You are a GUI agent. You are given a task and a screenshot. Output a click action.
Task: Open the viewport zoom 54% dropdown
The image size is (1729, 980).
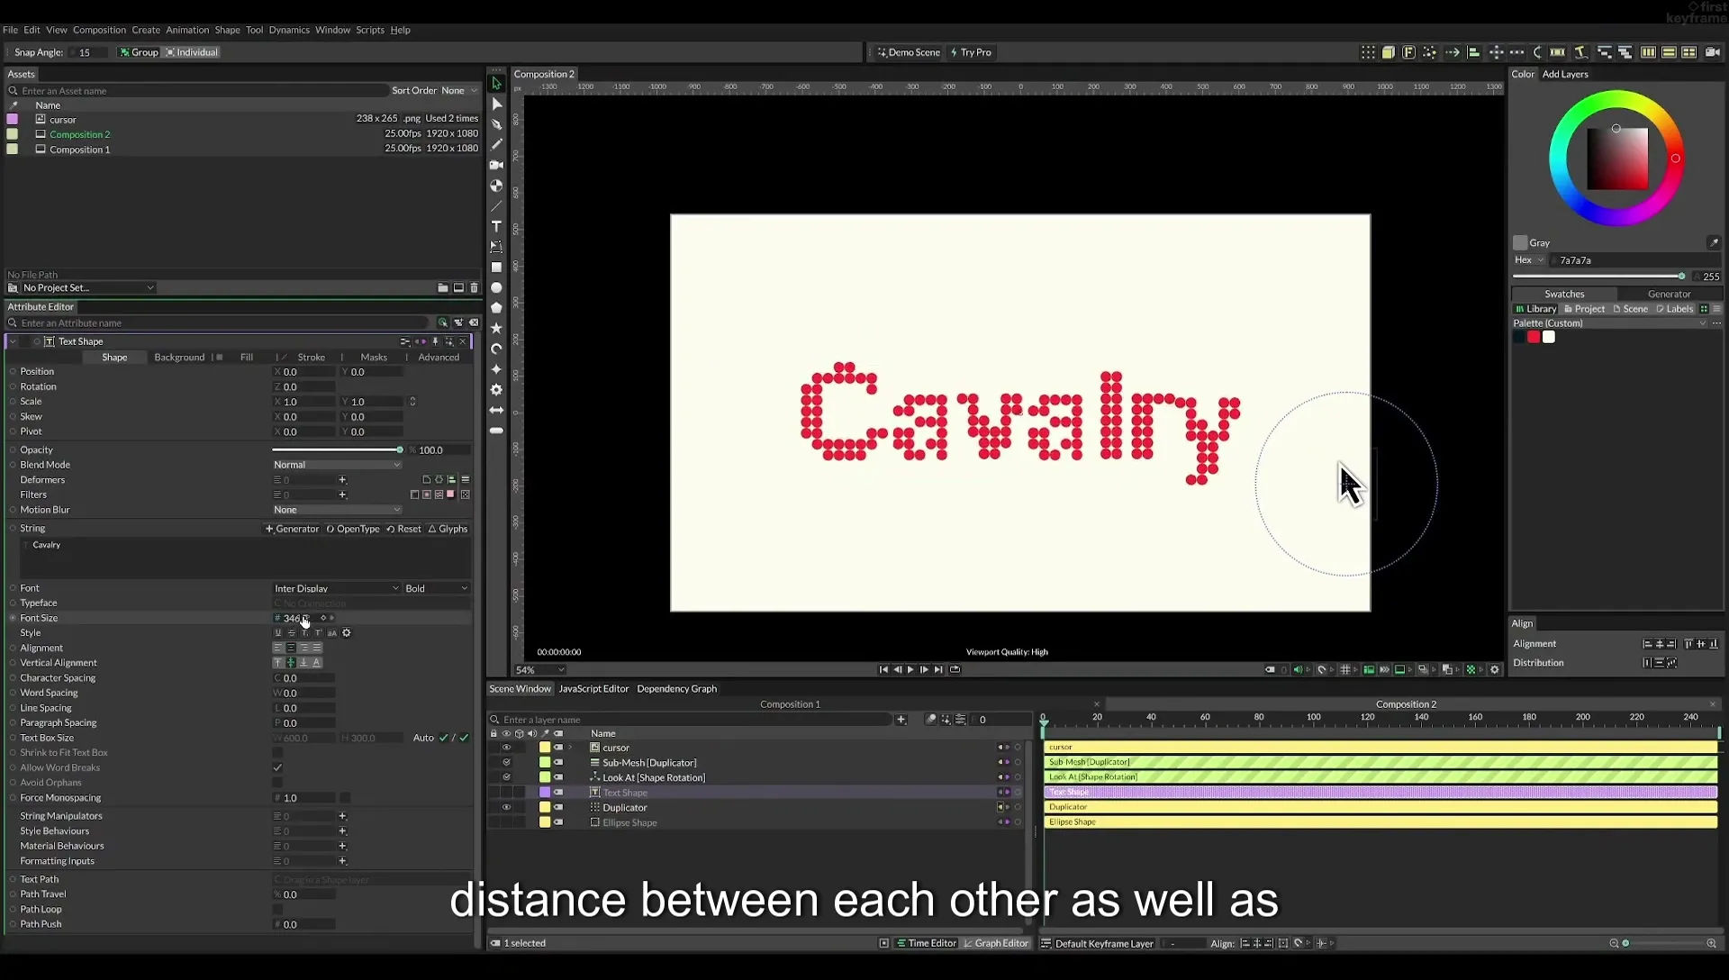click(539, 670)
